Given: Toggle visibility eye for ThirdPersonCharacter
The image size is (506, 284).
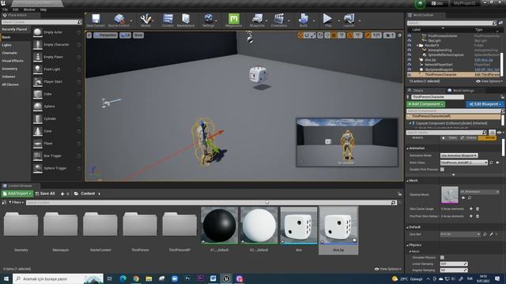Looking at the screenshot, I should (410, 74).
